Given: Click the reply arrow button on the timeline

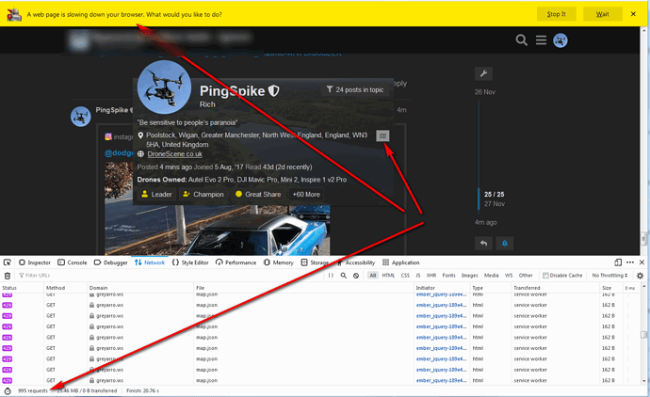Looking at the screenshot, I should pyautogui.click(x=484, y=243).
